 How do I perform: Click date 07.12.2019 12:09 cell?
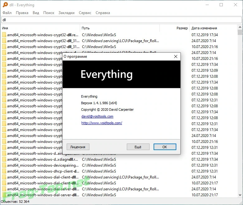click(x=205, y=71)
